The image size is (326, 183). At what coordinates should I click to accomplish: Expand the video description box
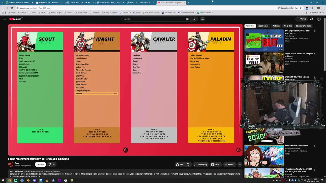(x=125, y=174)
